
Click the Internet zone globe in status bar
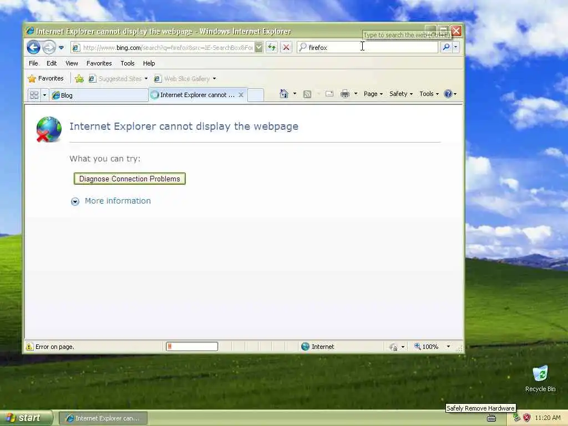[x=306, y=347]
